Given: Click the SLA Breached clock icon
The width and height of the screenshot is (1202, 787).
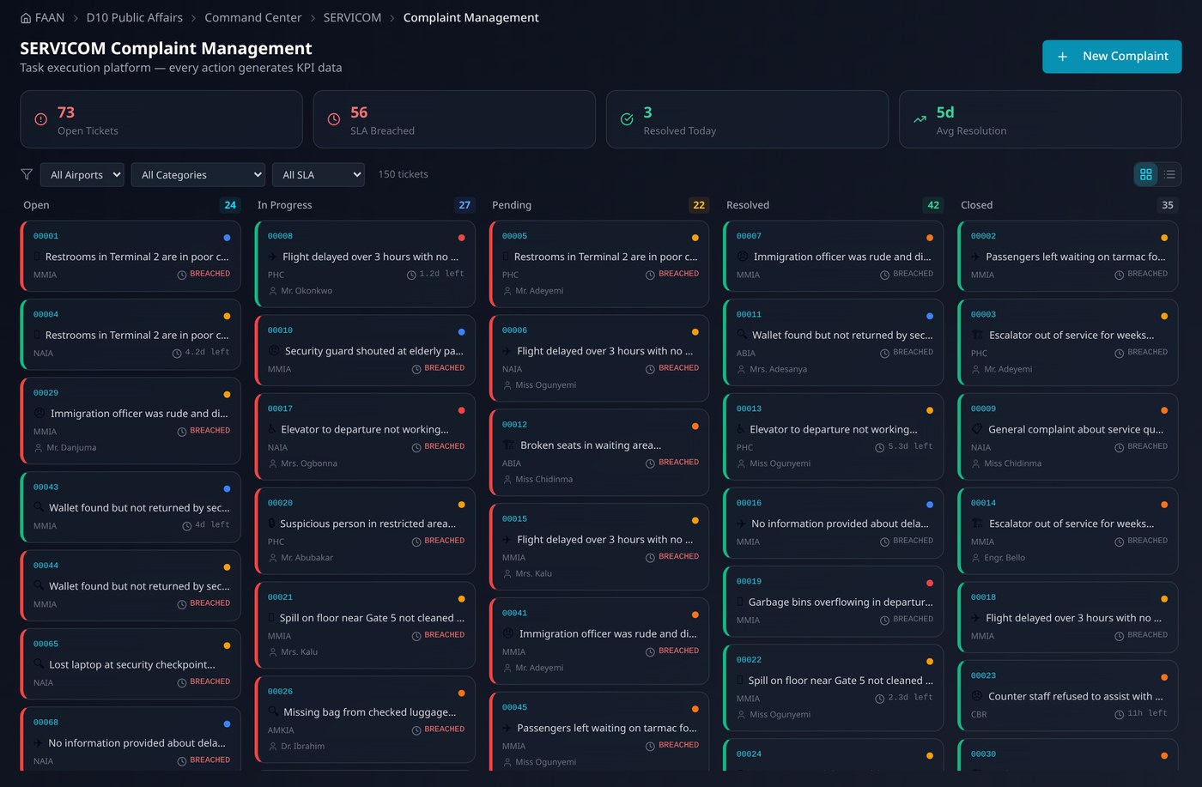Looking at the screenshot, I should [x=334, y=119].
